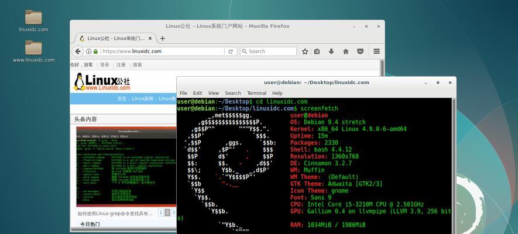
Task: Click the Pocket icon in Firefox toolbar
Action: pyautogui.click(x=361, y=51)
